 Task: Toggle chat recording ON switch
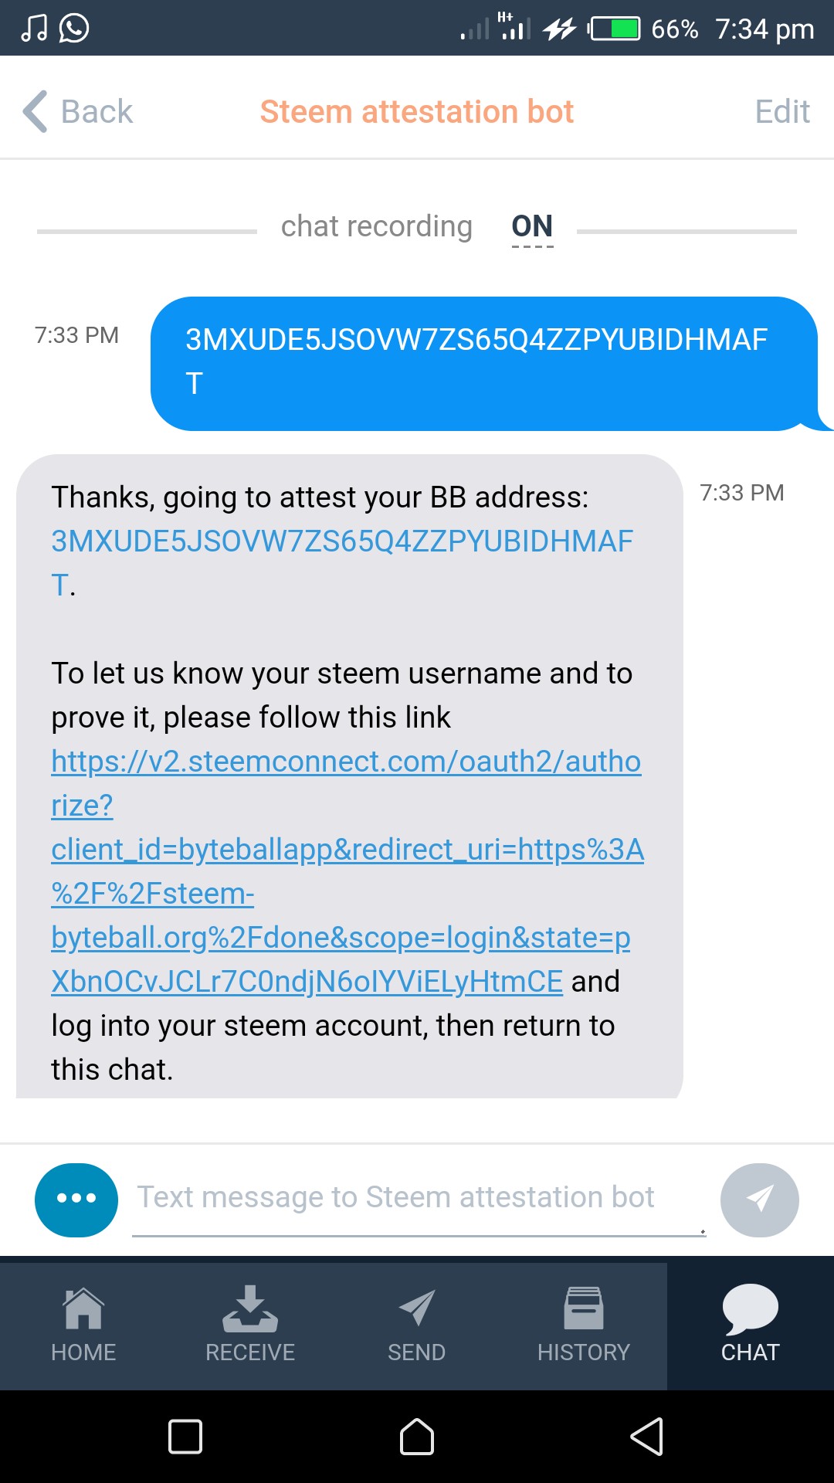(532, 226)
